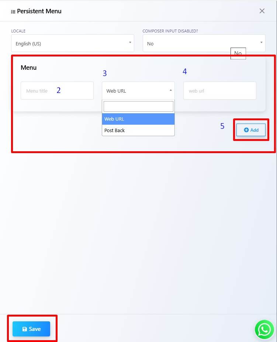This screenshot has width=277, height=342.
Task: Close the Persistent Menu dialog
Action: 262,11
